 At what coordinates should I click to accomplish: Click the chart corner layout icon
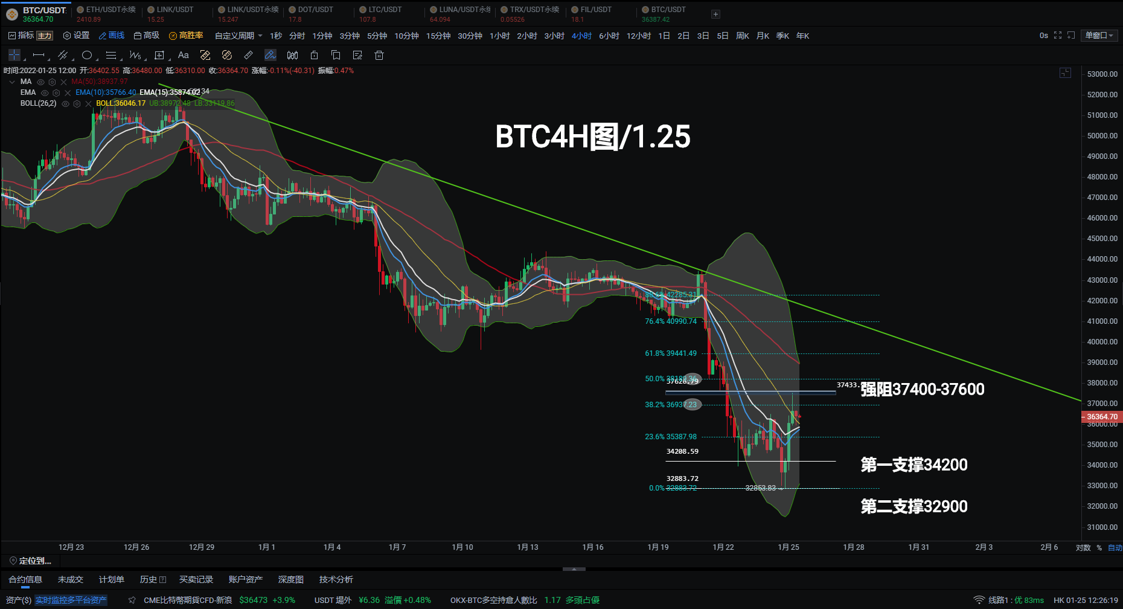click(1065, 73)
